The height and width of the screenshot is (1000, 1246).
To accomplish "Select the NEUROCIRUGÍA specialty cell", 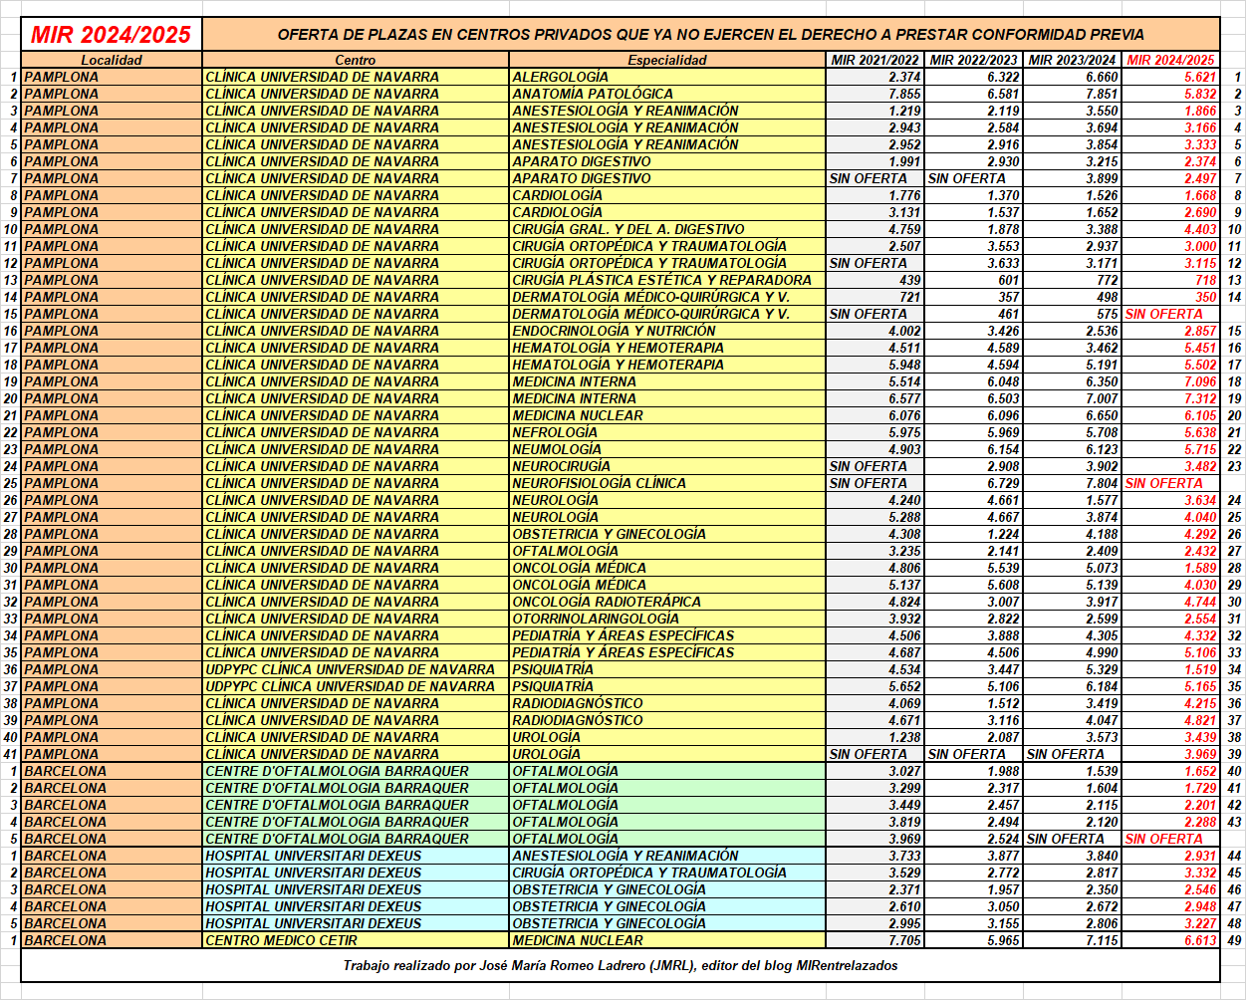I will 667,466.
